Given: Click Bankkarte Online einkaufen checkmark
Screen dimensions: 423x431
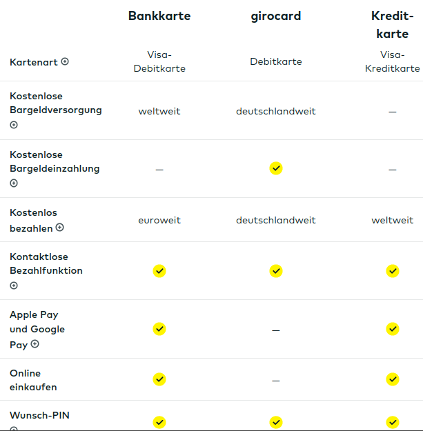Looking at the screenshot, I should 159,379.
